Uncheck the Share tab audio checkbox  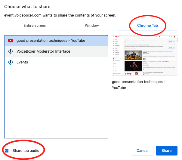[7, 151]
